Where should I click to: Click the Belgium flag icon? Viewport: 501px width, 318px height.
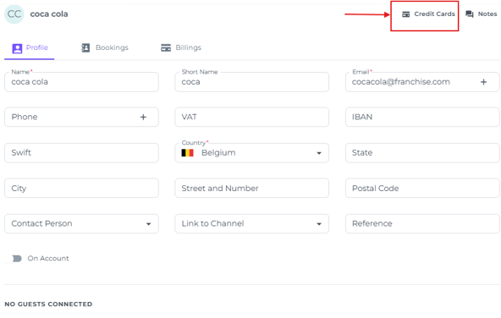click(x=188, y=153)
